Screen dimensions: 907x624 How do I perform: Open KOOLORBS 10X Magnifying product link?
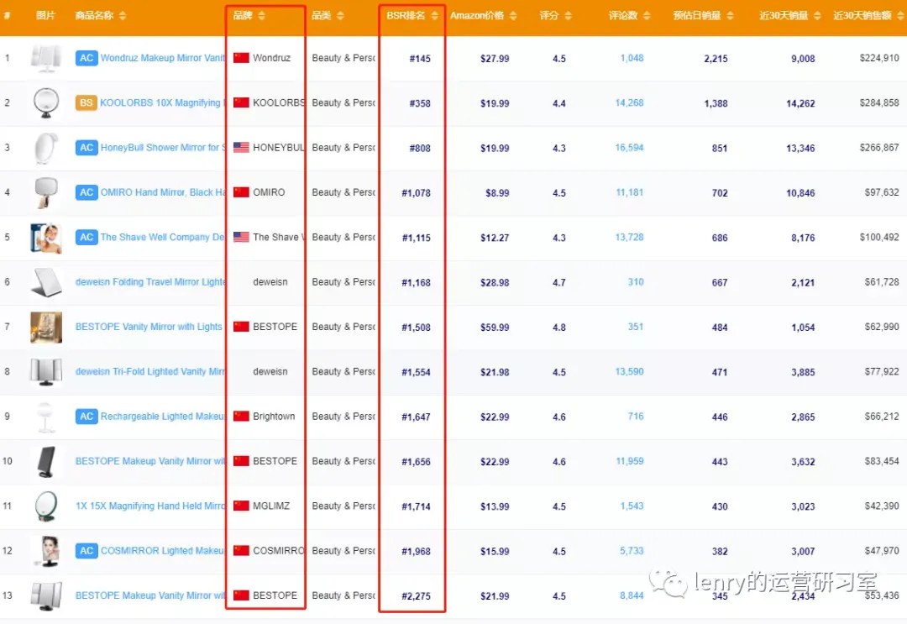tap(163, 103)
